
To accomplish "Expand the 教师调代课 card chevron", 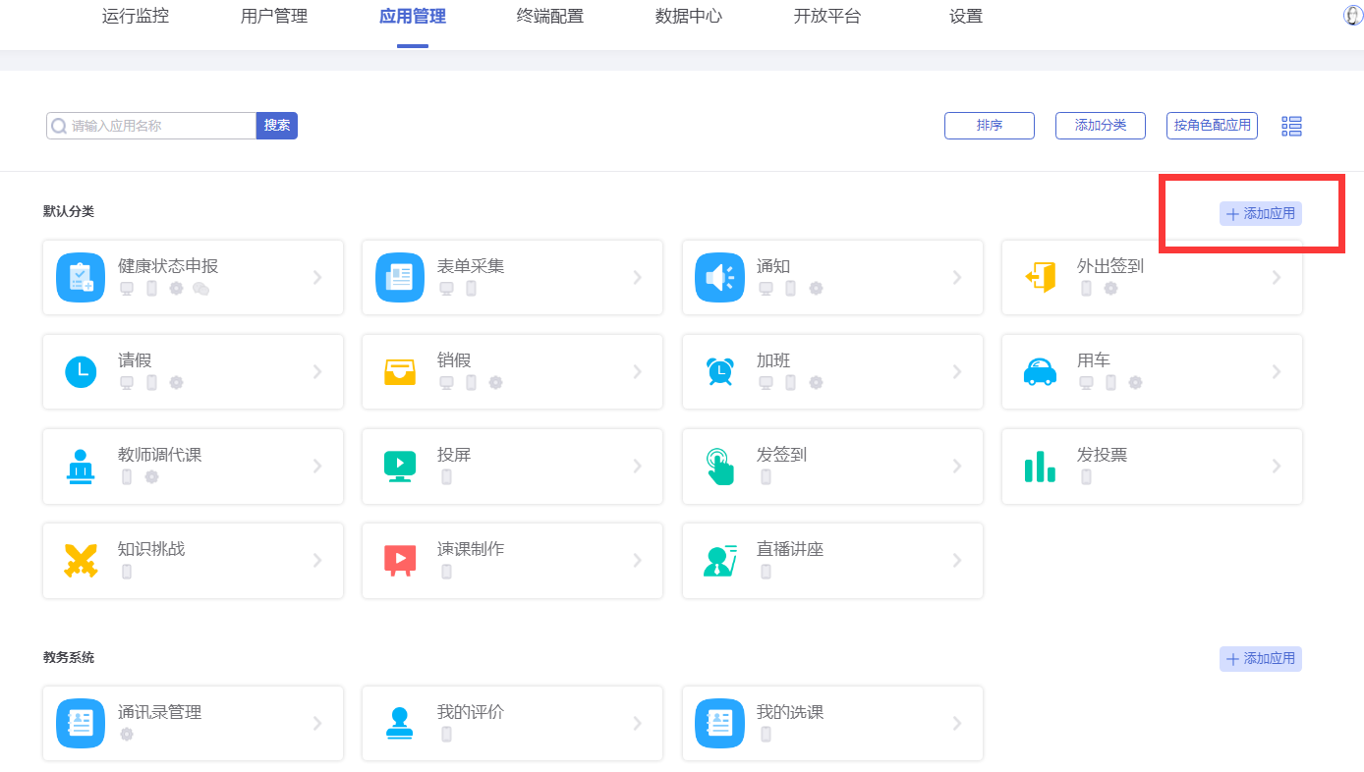I will (x=317, y=467).
